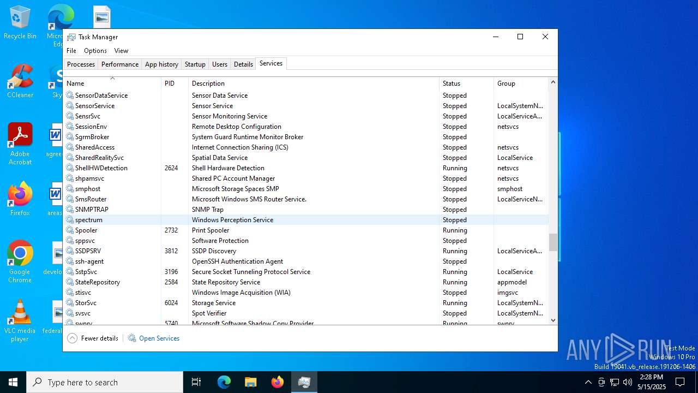Open the Options menu

(x=95, y=51)
